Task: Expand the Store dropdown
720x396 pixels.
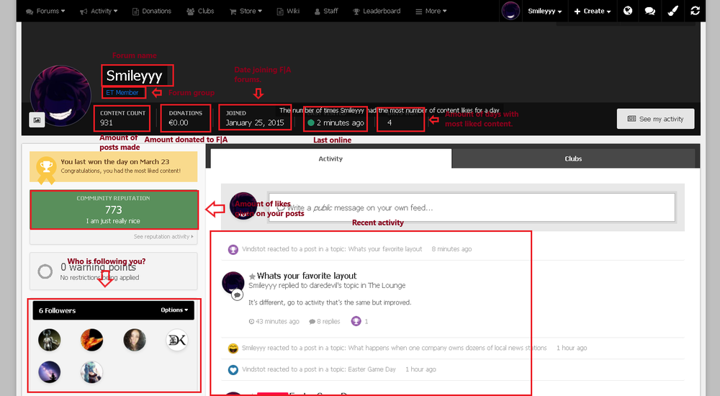Action: 246,11
